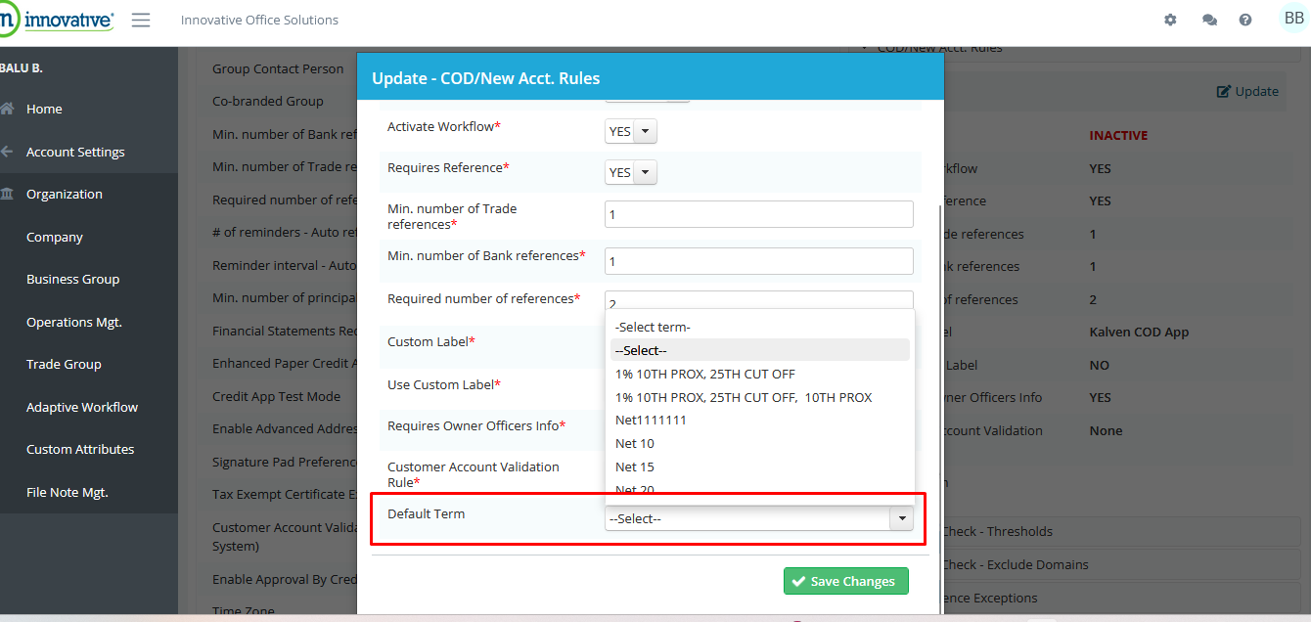
Task: Click Group Contact Person in background page
Action: tap(278, 68)
